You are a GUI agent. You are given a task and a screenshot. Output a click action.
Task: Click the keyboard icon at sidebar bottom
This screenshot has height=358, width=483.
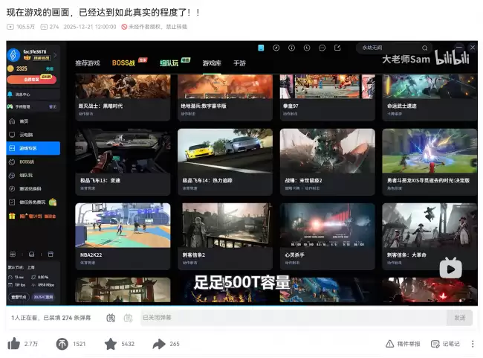click(13, 255)
